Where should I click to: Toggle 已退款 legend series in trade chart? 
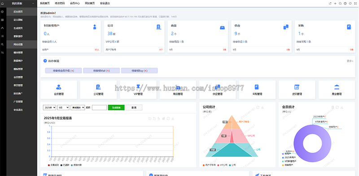click(x=65, y=165)
